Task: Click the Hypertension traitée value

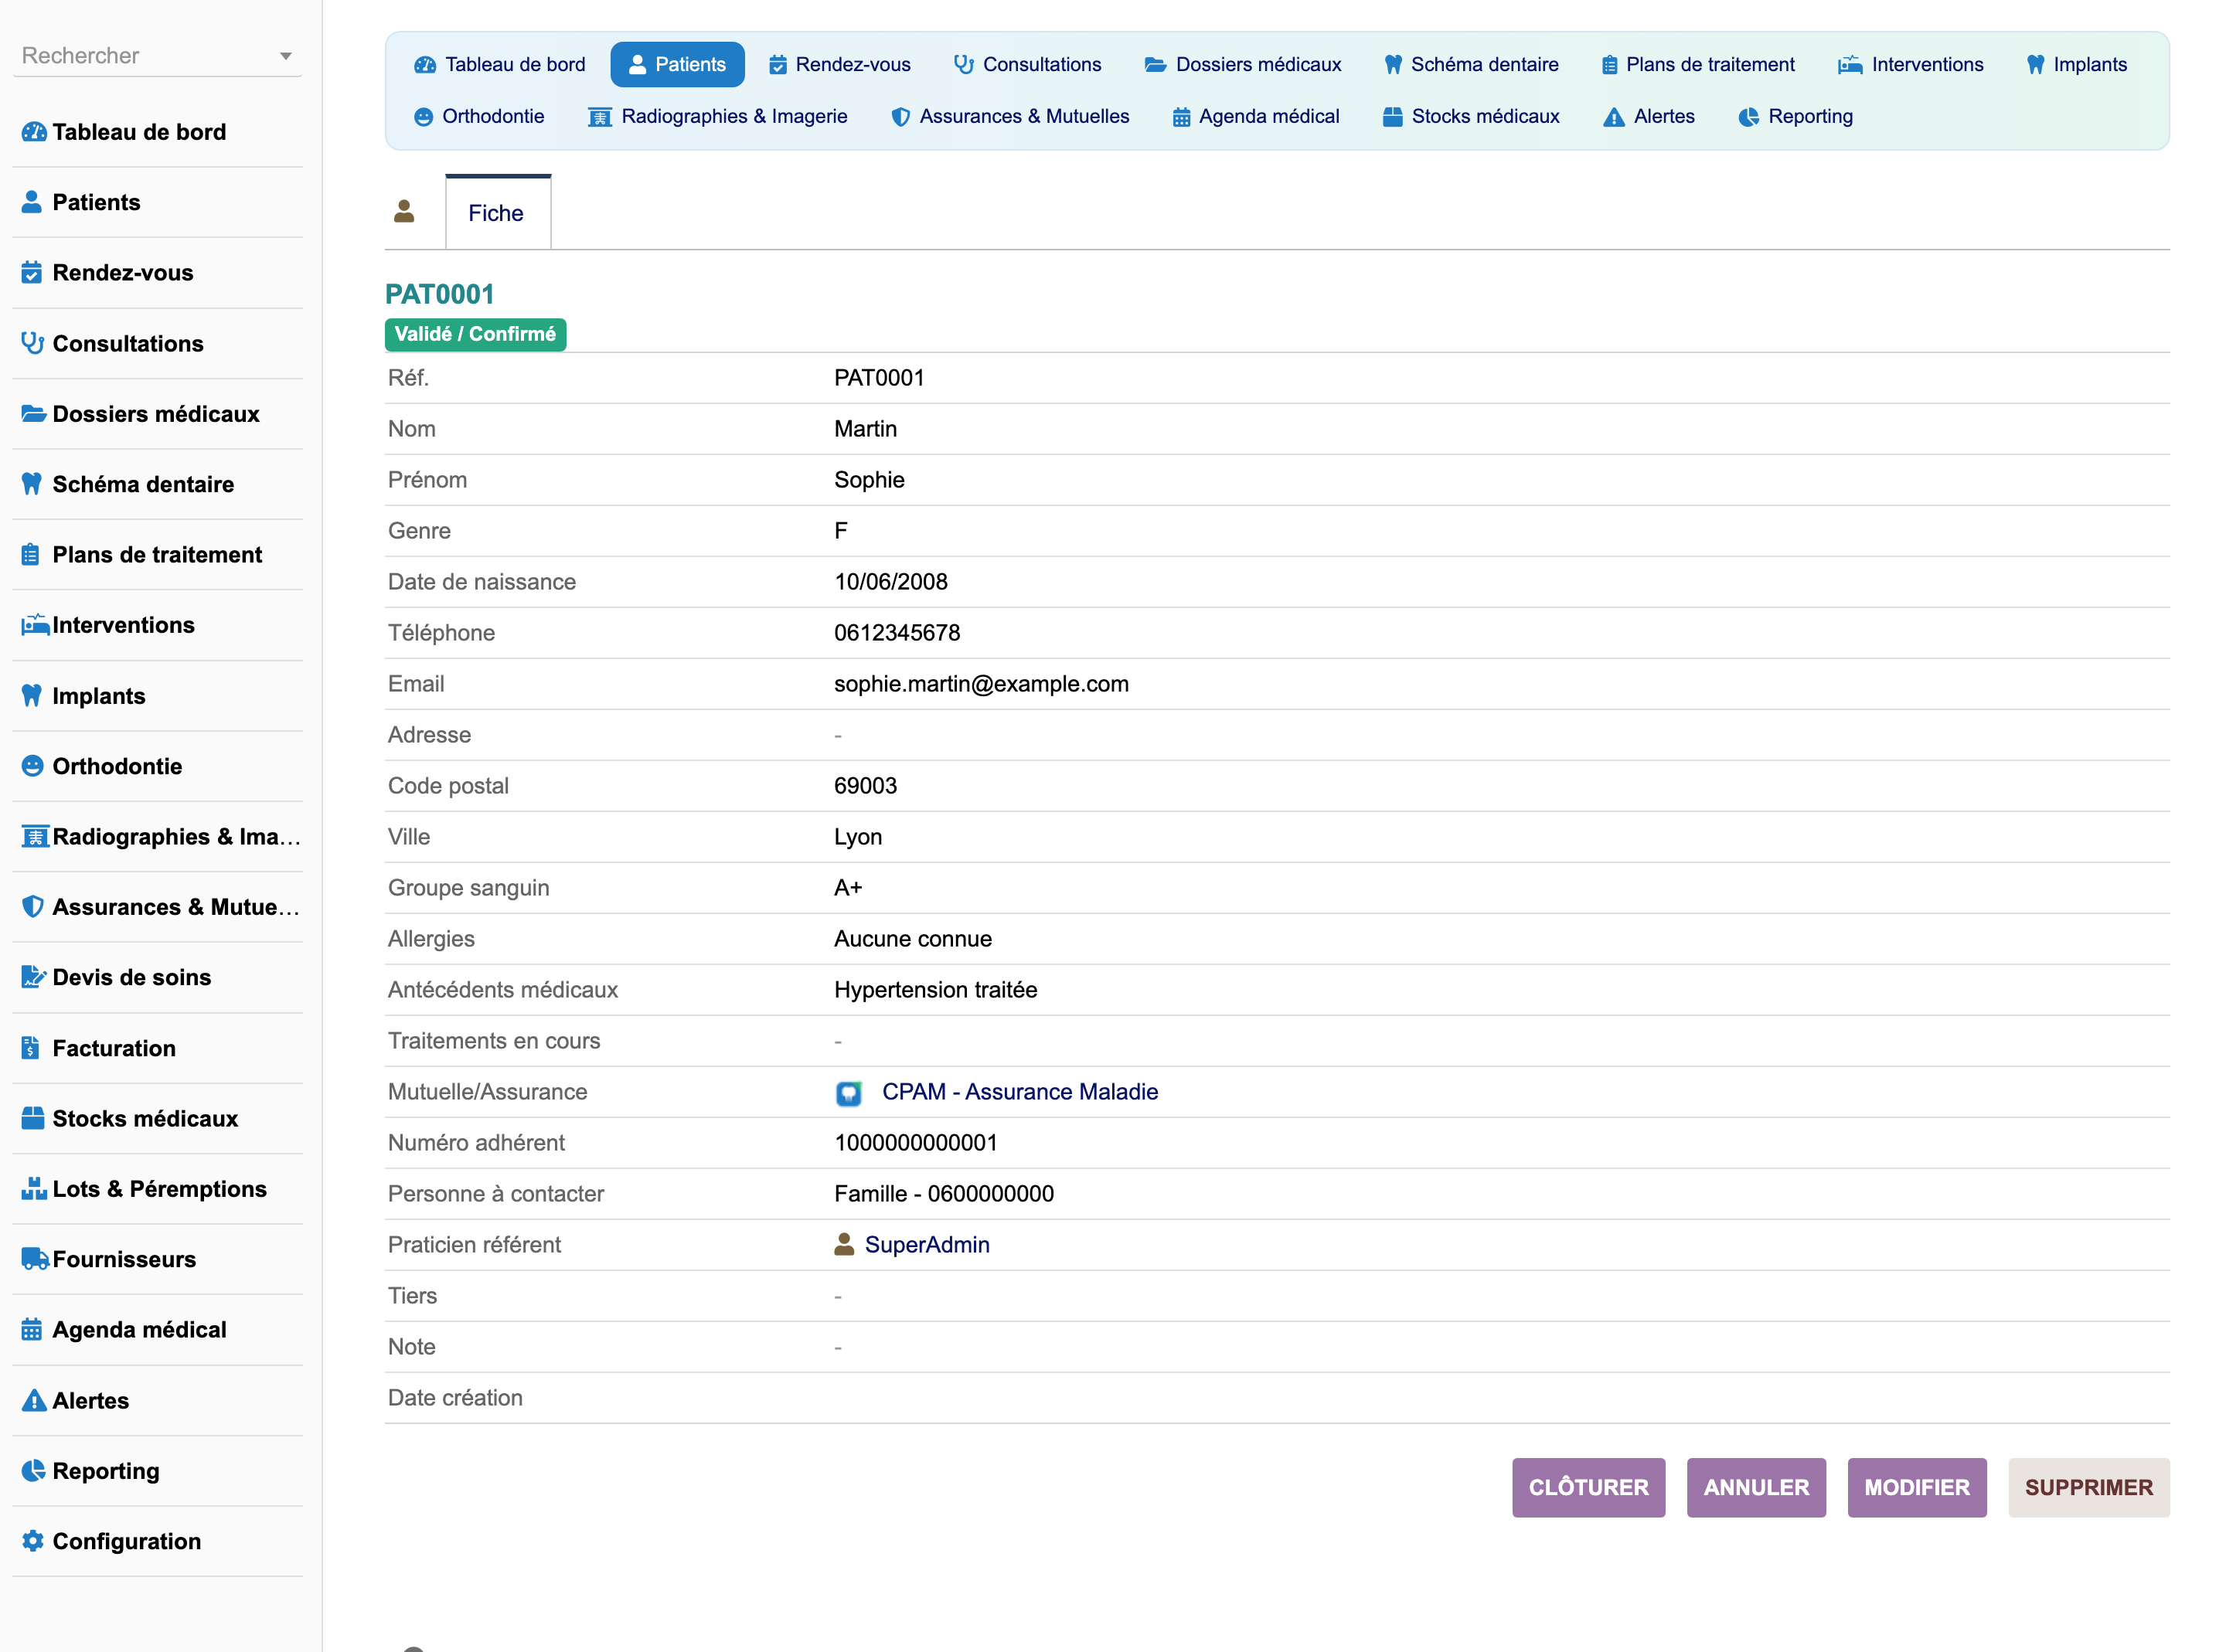Action: click(936, 990)
